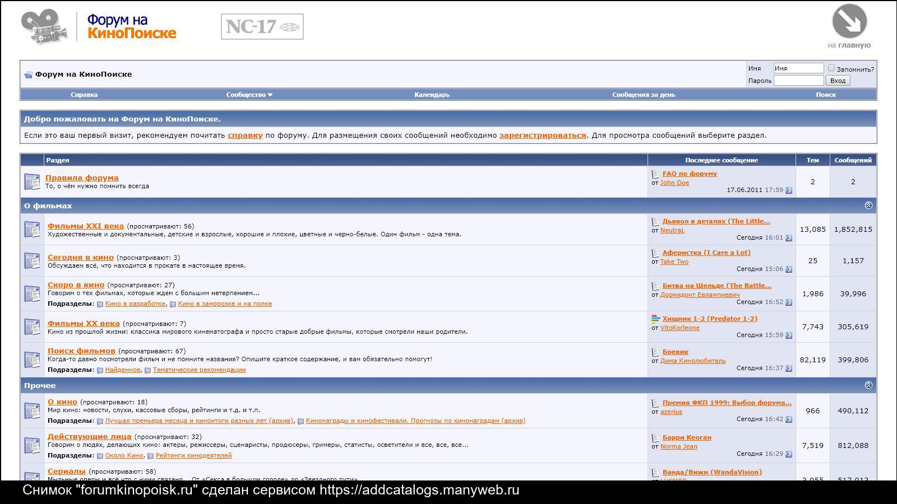Click poll icon next to Хищник 1-2
897x504 pixels.
click(x=655, y=319)
